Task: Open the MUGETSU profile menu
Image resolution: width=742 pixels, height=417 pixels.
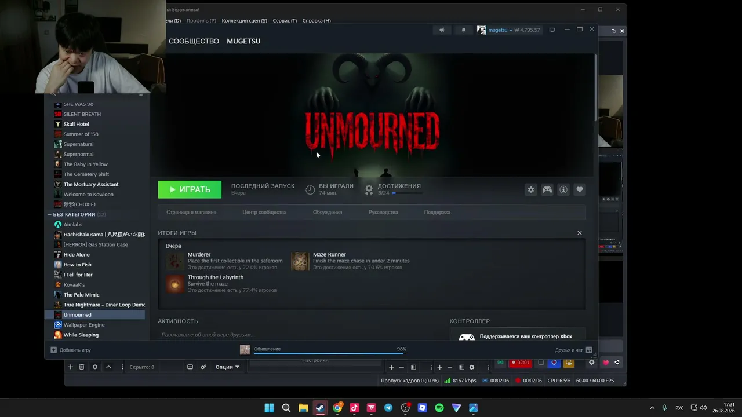Action: coord(243,41)
